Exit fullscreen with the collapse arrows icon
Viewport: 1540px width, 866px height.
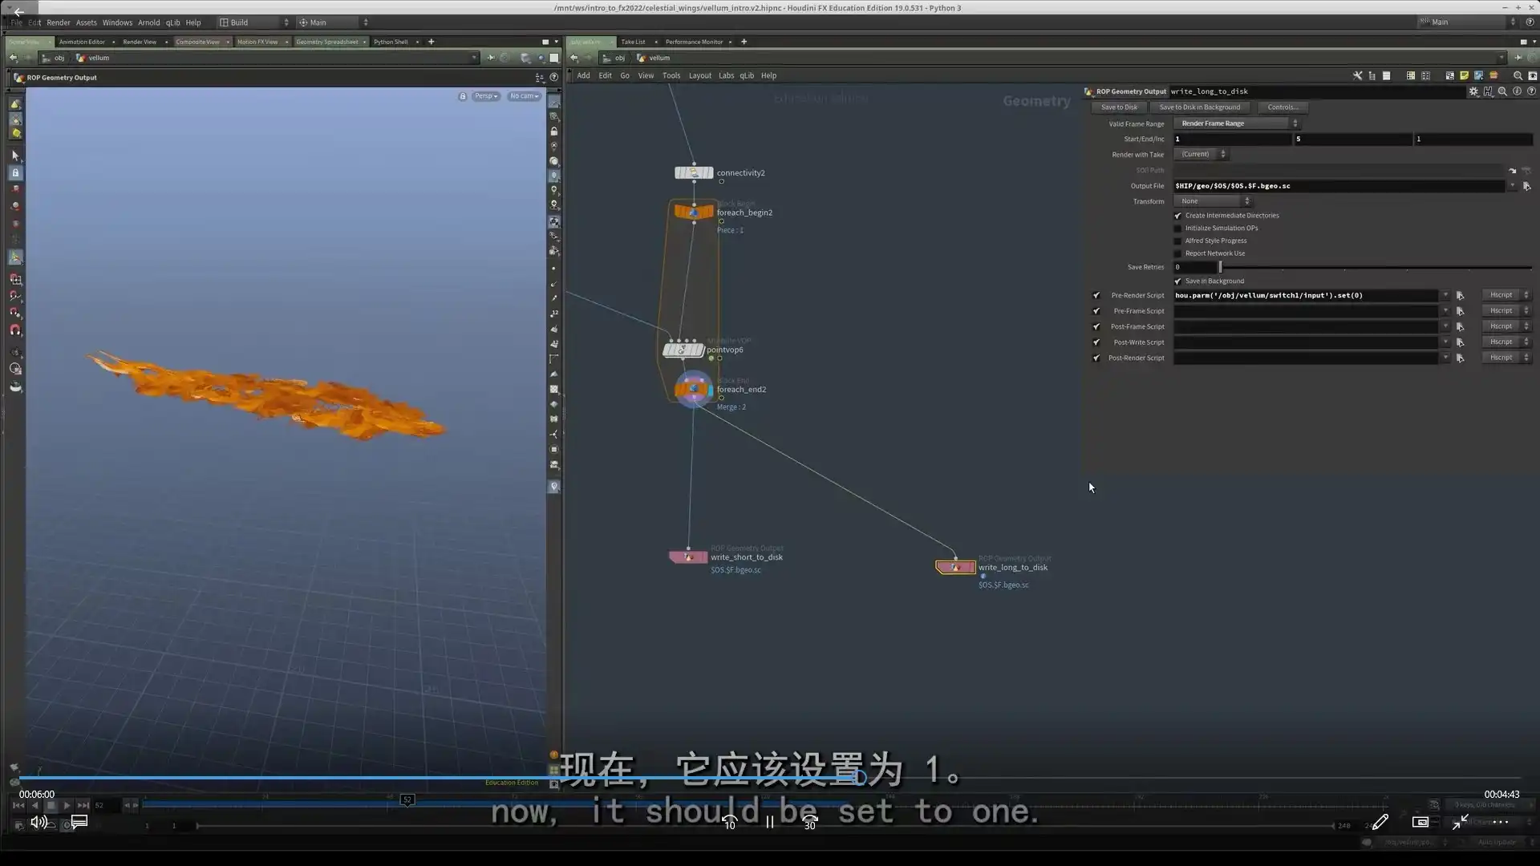[1460, 822]
